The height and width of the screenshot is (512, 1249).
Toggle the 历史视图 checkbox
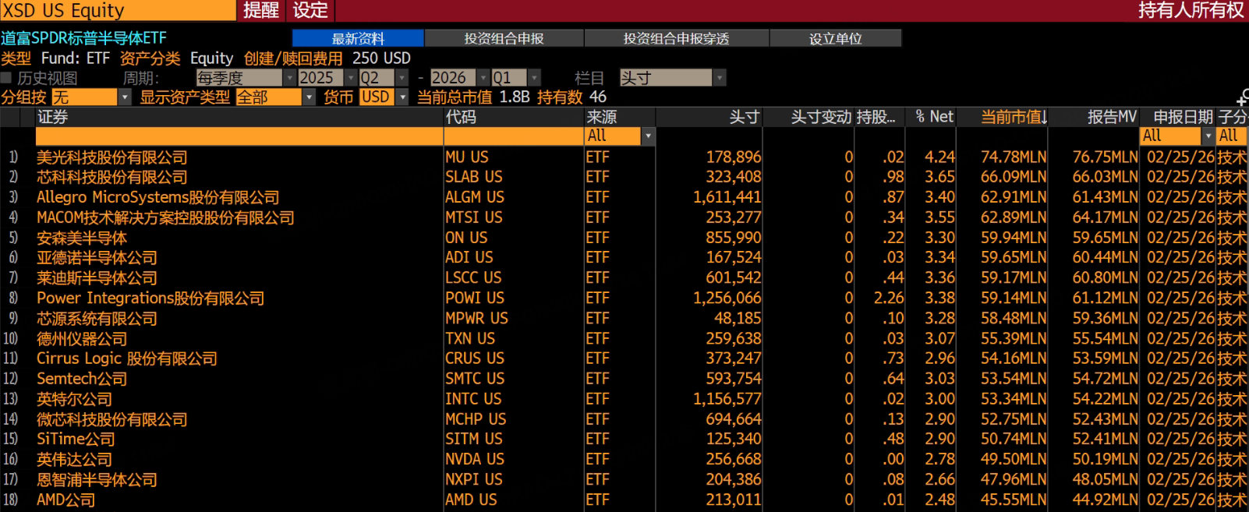(x=6, y=78)
